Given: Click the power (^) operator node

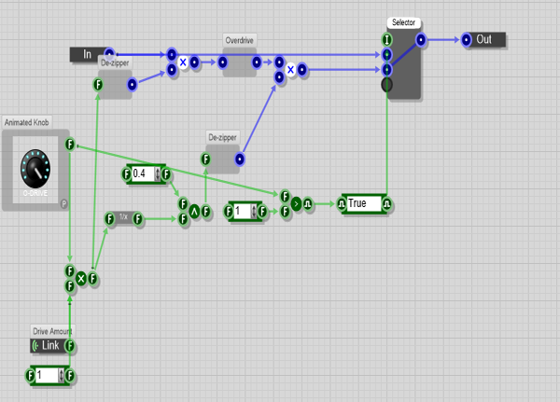Looking at the screenshot, I should (194, 212).
